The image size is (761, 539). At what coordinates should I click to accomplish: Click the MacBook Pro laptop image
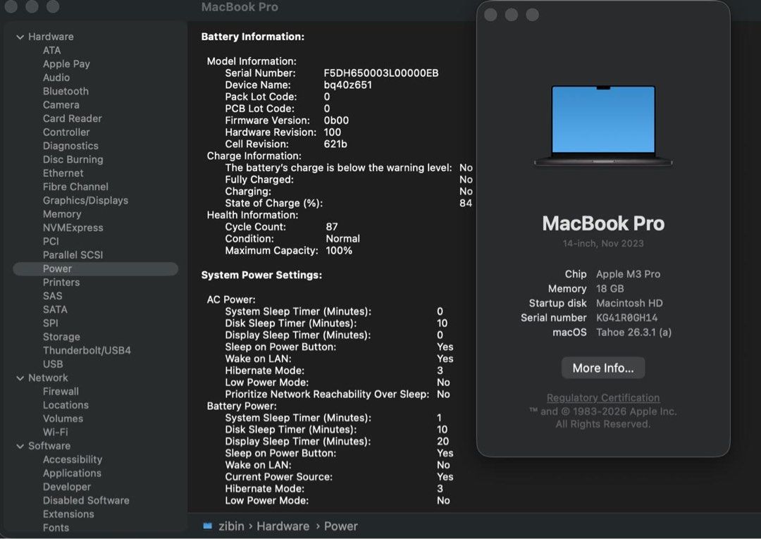602,125
